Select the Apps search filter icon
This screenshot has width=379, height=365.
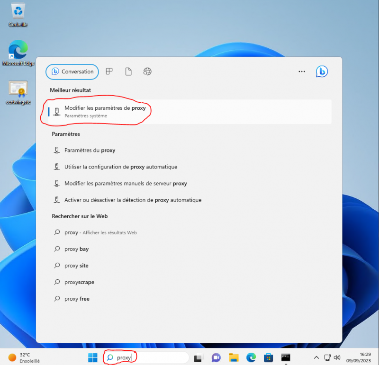tap(109, 71)
